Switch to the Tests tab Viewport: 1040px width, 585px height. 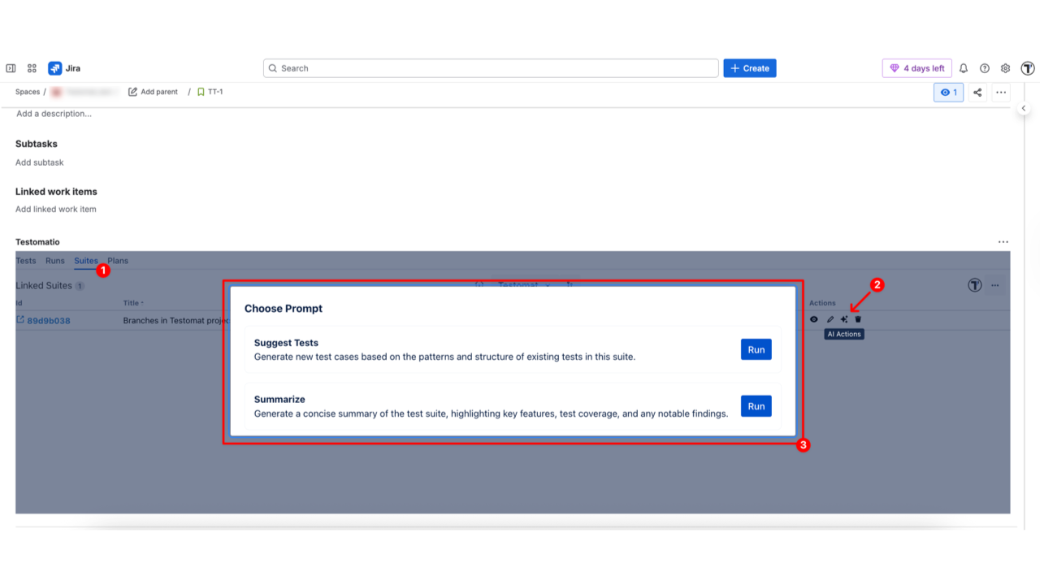coord(26,261)
